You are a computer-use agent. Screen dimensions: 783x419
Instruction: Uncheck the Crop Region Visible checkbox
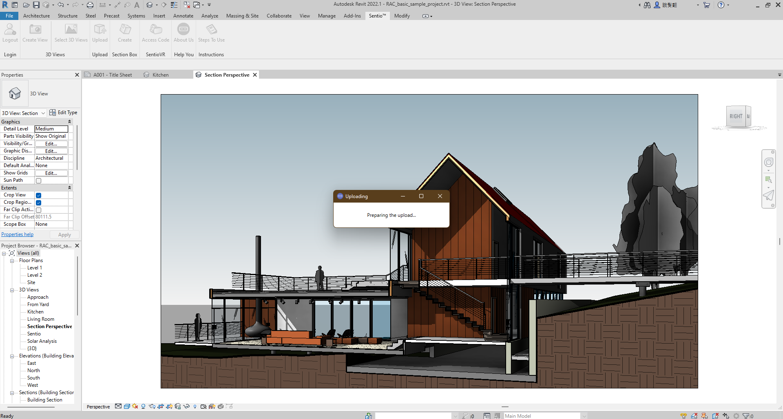[38, 203]
